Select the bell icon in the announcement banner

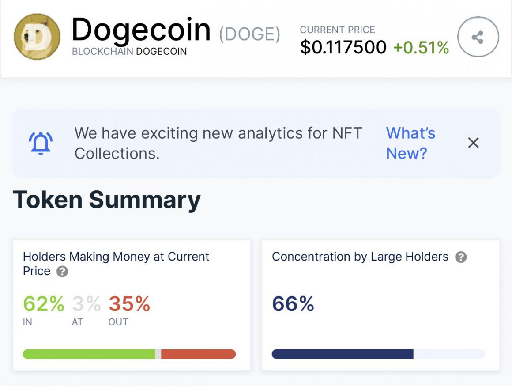(x=40, y=143)
